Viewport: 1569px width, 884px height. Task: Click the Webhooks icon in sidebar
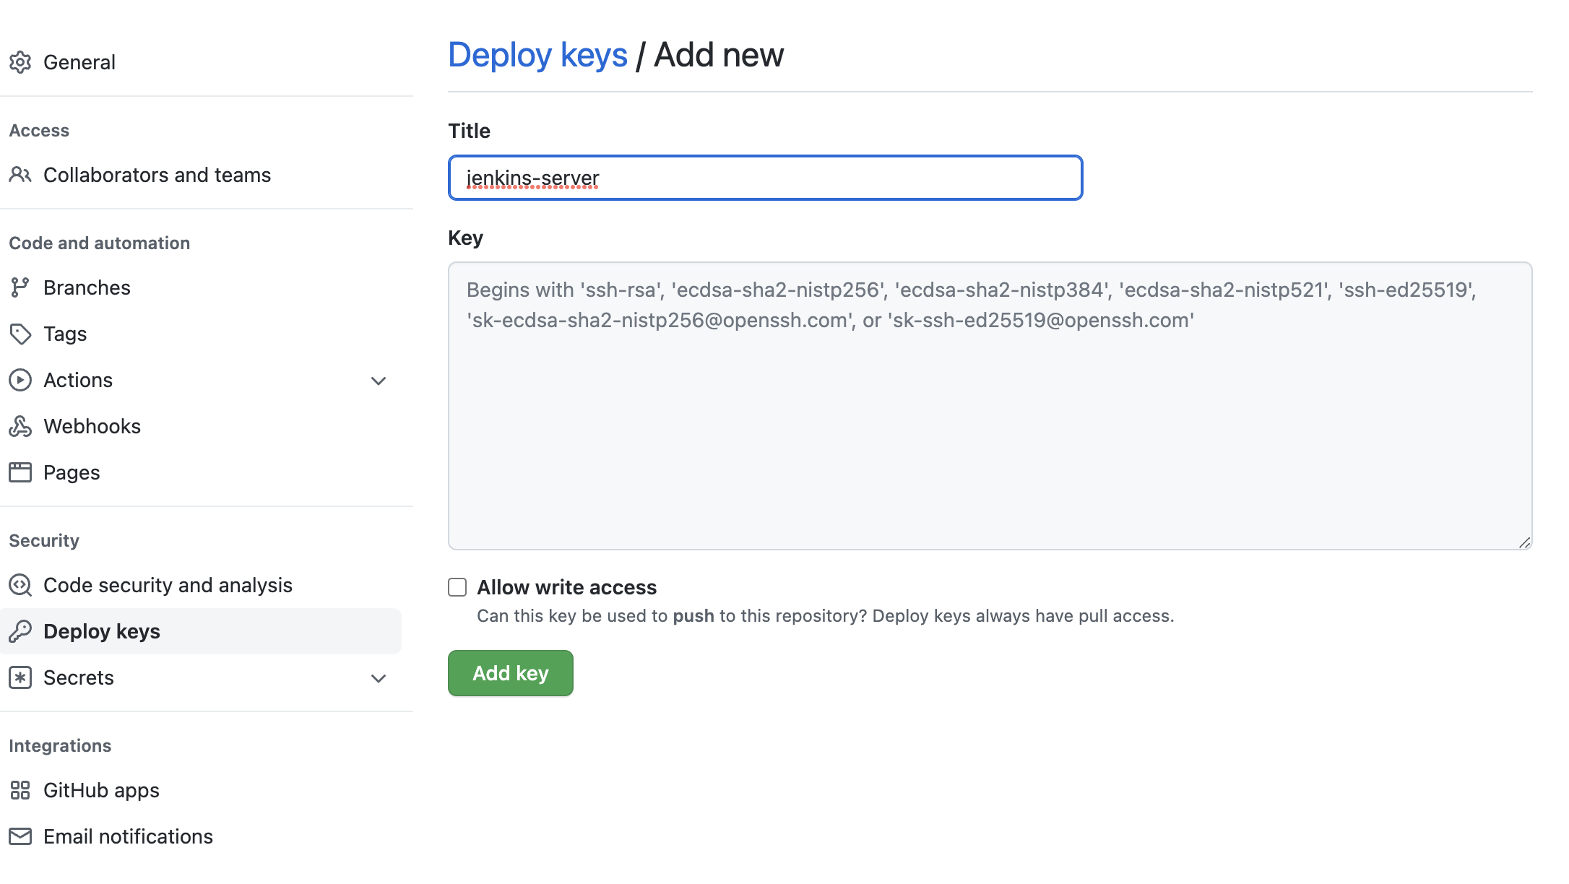click(x=20, y=426)
